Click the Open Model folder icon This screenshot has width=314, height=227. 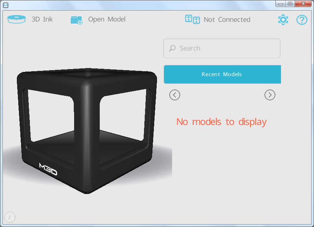[x=76, y=20]
